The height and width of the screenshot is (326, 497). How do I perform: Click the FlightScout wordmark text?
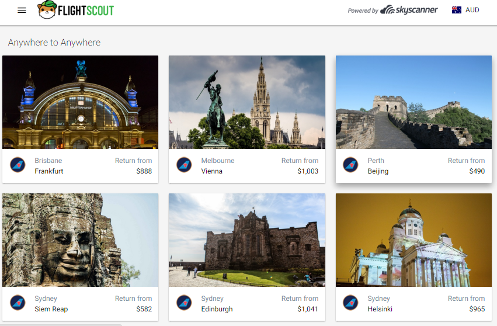[x=86, y=11]
